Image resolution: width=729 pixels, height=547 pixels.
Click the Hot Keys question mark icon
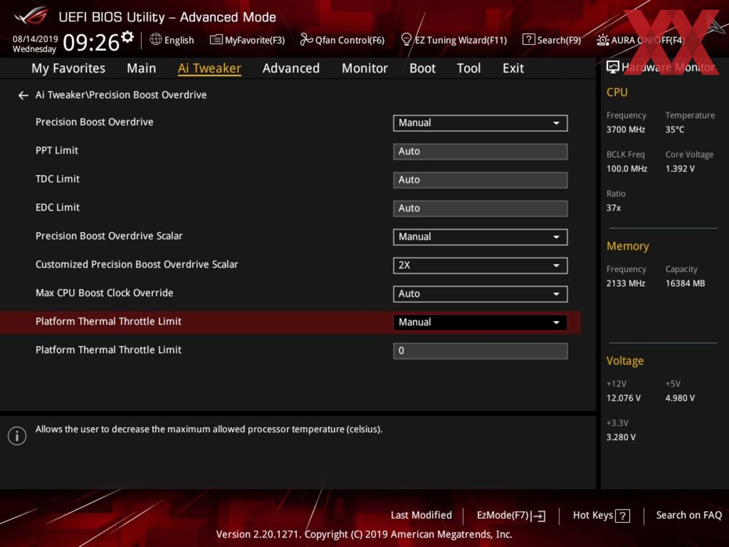[x=622, y=516]
